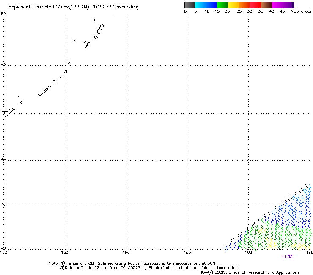Click the largest island outline near 49N
The width and height of the screenshot is (313, 275).
coord(100,29)
